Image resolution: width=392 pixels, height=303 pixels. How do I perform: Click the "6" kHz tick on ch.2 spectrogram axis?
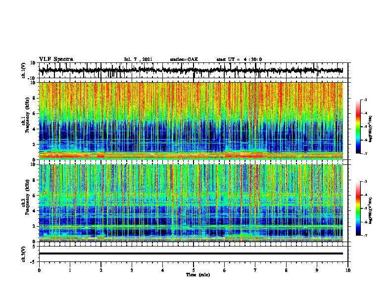35,196
